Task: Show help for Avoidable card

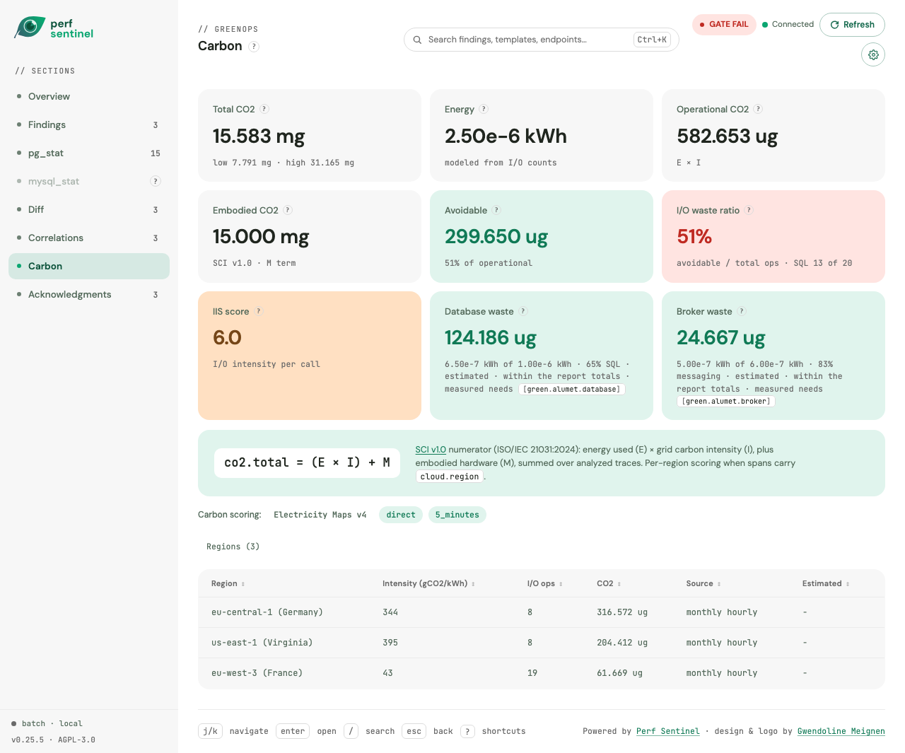Action: (496, 210)
